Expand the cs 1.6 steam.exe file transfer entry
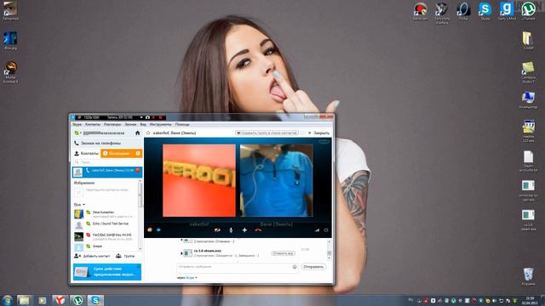Screen dimensions: 545x306 tap(181, 253)
